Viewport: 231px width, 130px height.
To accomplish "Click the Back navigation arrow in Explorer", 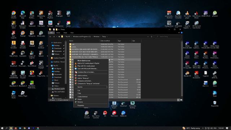I will pos(51,36).
